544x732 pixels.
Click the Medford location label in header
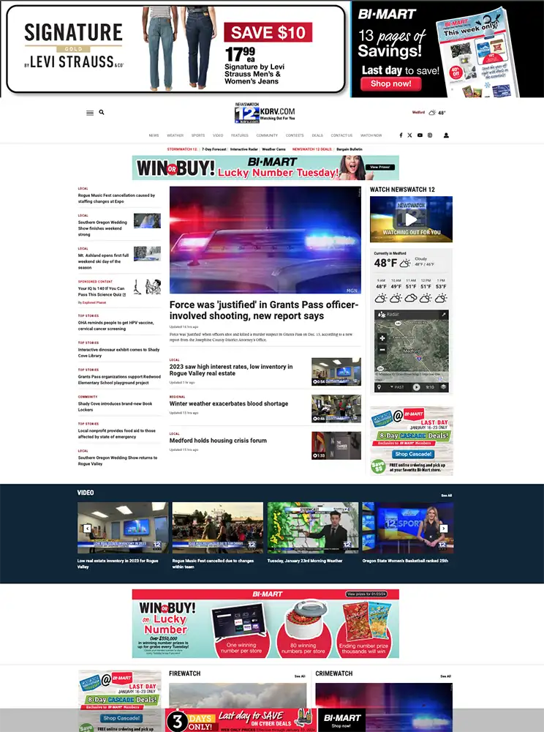pos(419,113)
